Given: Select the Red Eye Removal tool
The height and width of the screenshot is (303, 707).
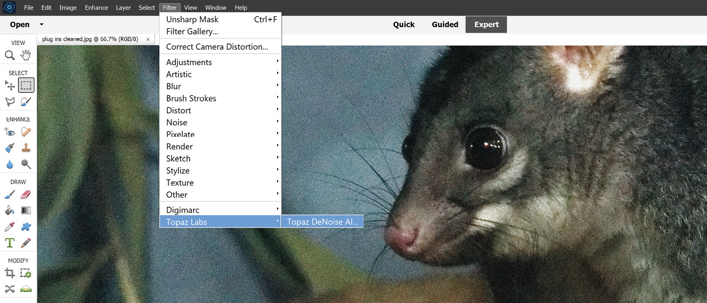Looking at the screenshot, I should [x=10, y=132].
